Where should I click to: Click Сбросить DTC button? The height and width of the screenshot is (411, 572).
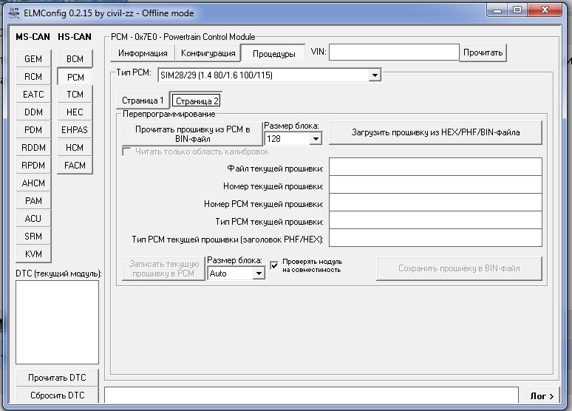tap(57, 395)
